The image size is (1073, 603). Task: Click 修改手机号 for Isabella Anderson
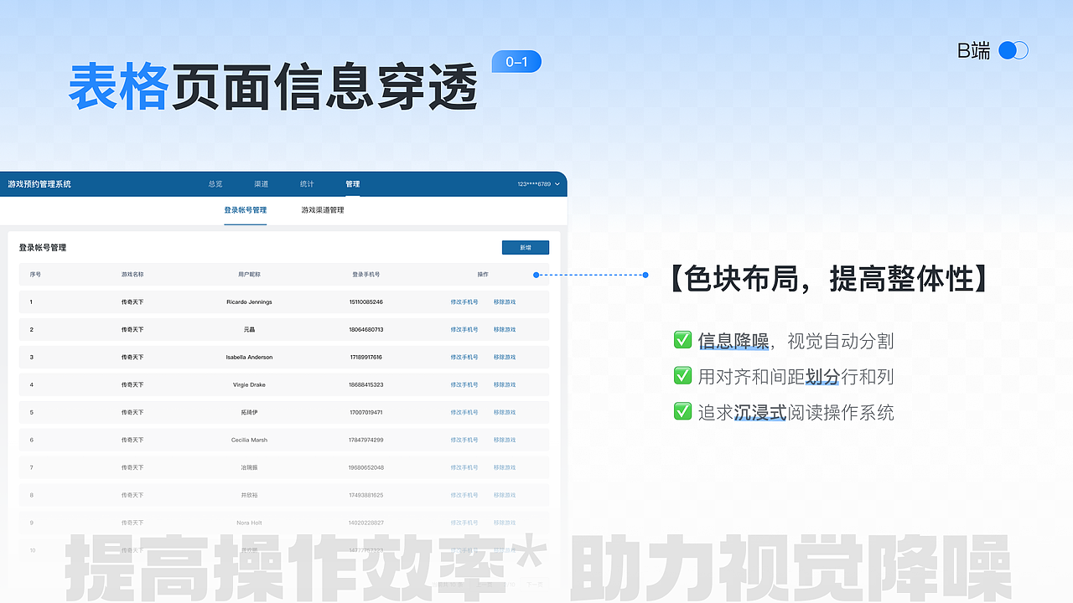pos(464,357)
